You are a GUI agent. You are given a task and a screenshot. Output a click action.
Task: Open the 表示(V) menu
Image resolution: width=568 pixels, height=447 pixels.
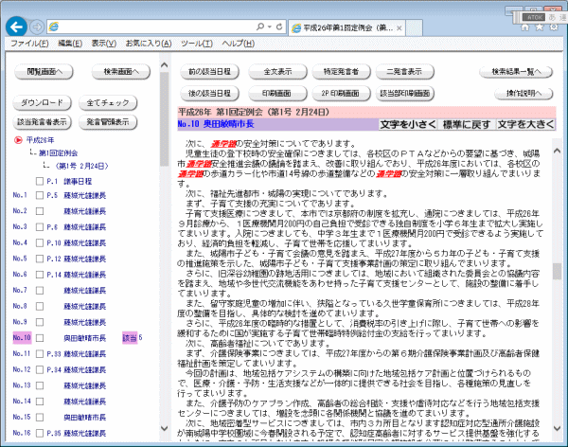[x=103, y=44]
